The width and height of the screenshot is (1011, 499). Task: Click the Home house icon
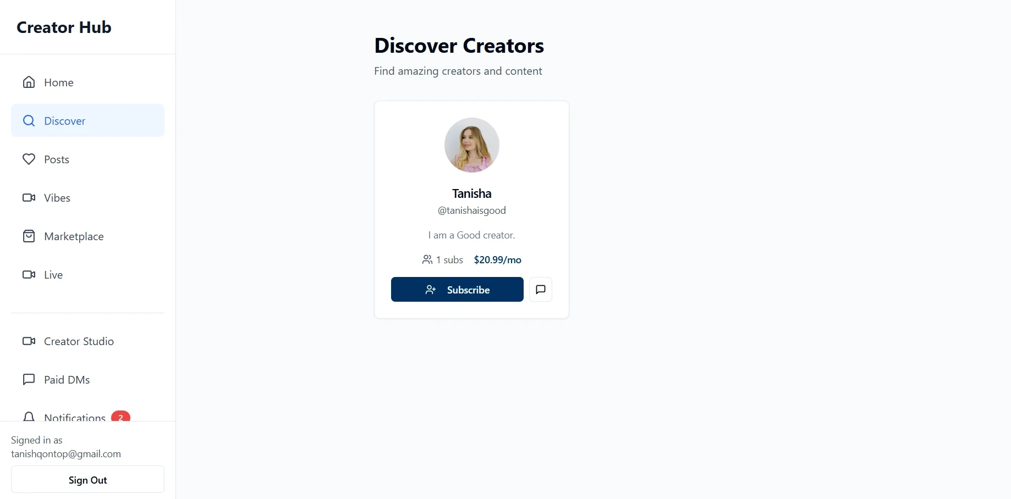point(29,82)
